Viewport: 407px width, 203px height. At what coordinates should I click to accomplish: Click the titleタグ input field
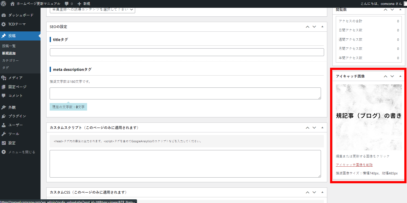click(187, 52)
